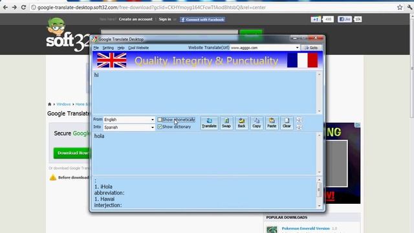This screenshot has height=233, width=414.
Task: Uncheck the Show dictionary checkbox
Action: [160, 127]
